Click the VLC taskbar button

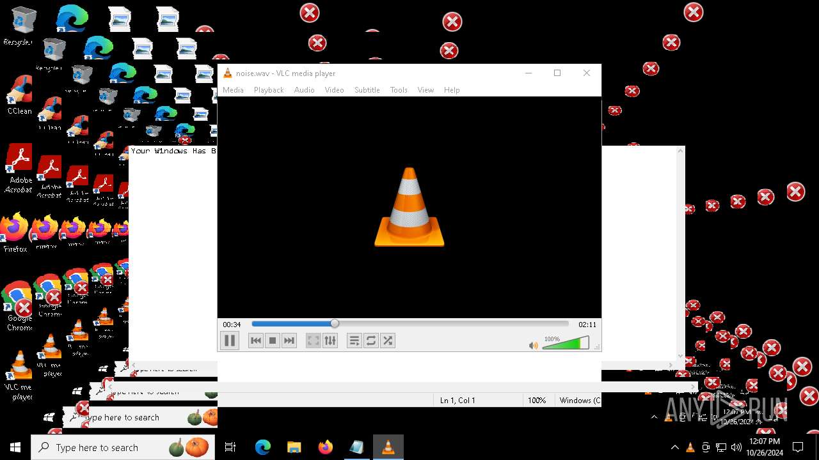tap(388, 447)
